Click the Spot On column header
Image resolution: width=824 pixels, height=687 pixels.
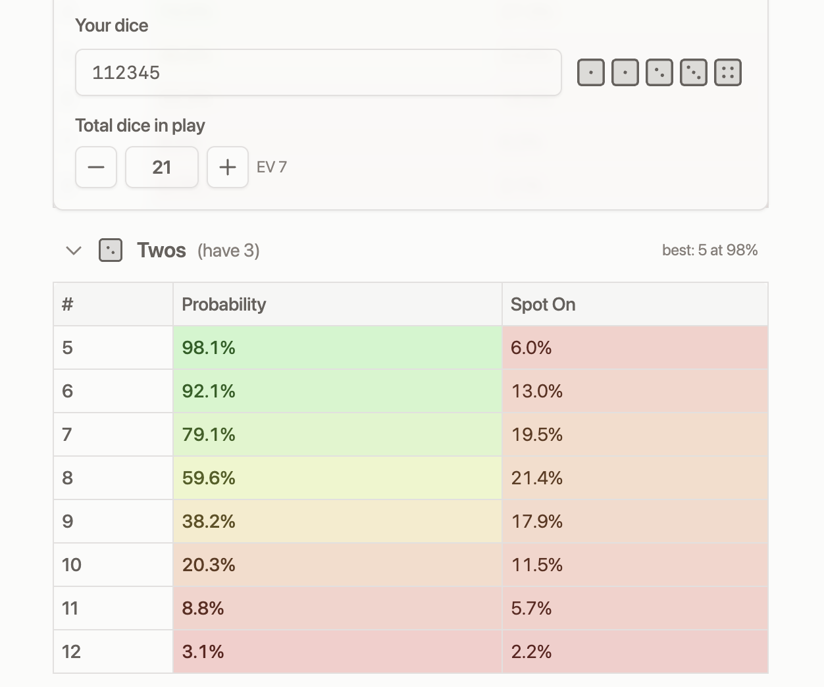543,305
